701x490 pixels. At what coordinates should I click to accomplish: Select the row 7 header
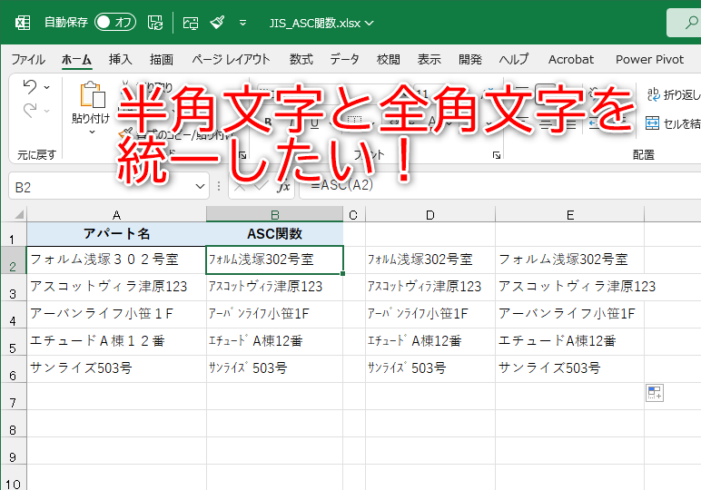click(14, 397)
